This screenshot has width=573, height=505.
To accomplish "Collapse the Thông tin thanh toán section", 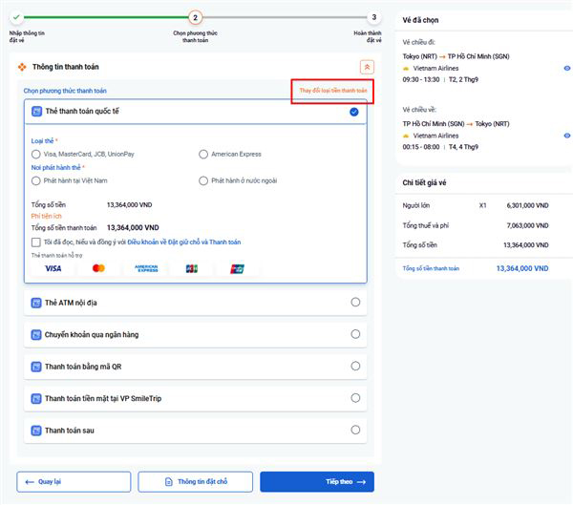I will (x=367, y=67).
